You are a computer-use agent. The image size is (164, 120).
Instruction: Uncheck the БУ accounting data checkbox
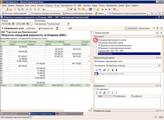click(96, 40)
